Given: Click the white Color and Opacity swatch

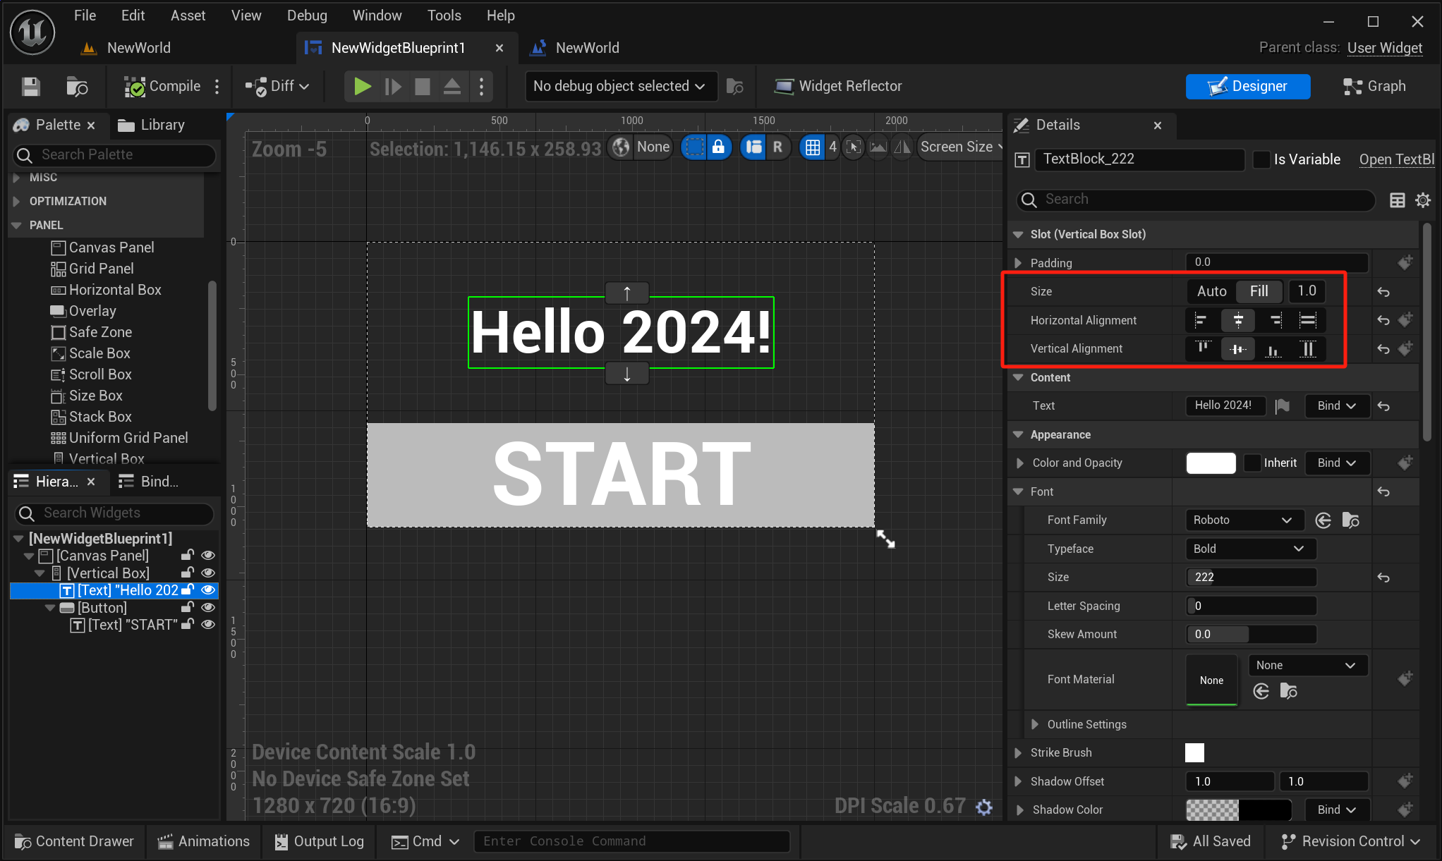Looking at the screenshot, I should 1211,463.
